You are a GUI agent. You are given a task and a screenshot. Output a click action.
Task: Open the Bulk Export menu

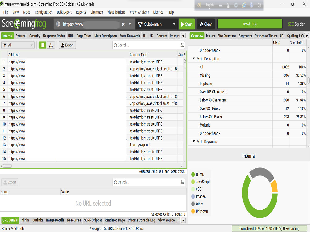coord(64,12)
